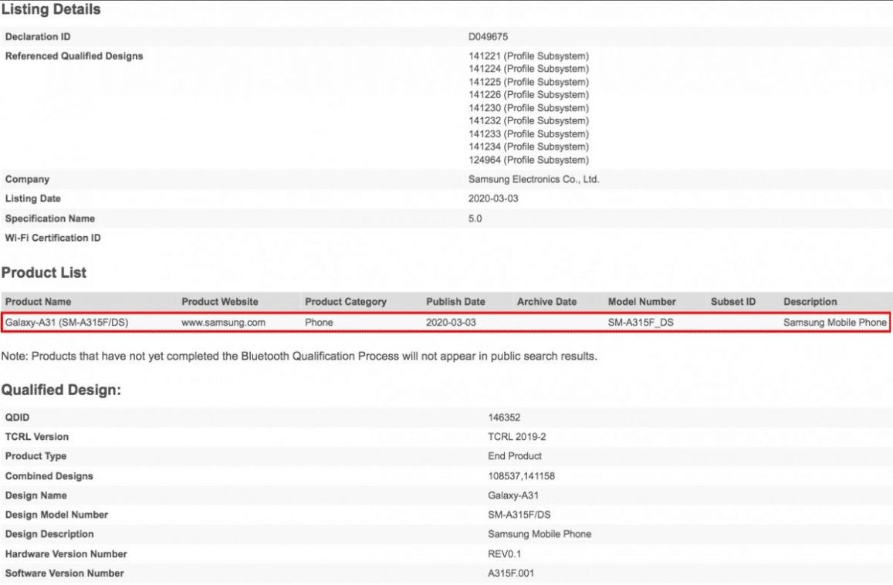Sort by Product Category column header
The height and width of the screenshot is (585, 893).
coord(346,301)
